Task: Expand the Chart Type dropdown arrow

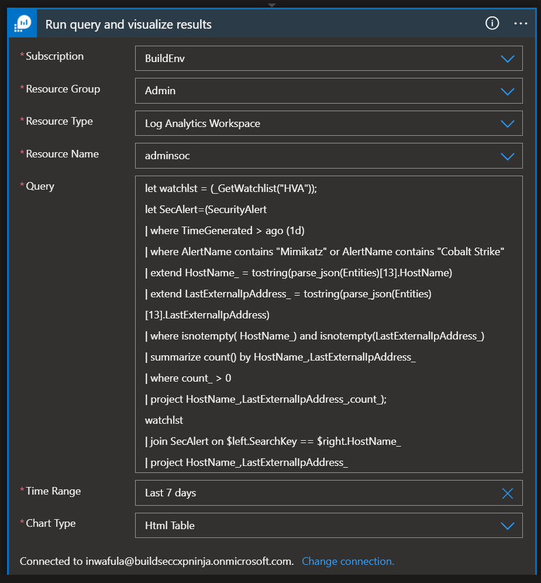Action: pyautogui.click(x=507, y=526)
